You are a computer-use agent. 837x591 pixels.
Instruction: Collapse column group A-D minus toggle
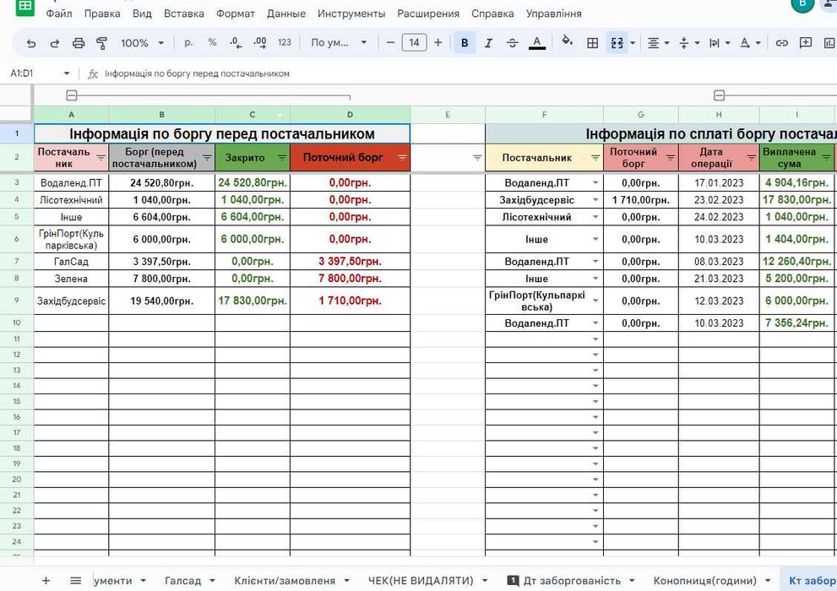72,95
